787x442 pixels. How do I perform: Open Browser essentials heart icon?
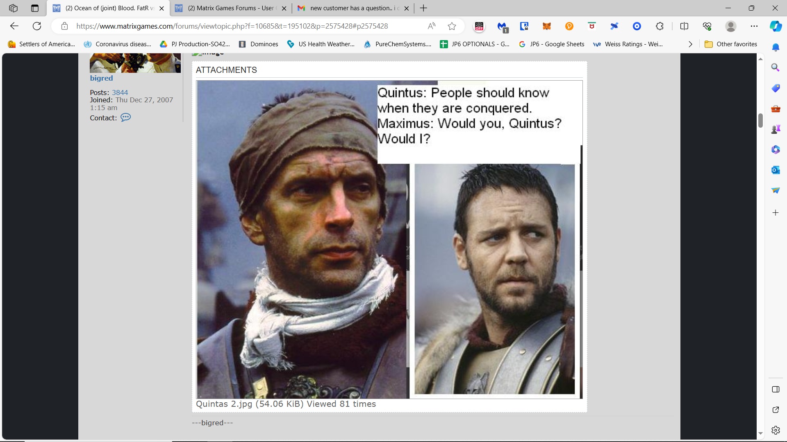click(707, 26)
